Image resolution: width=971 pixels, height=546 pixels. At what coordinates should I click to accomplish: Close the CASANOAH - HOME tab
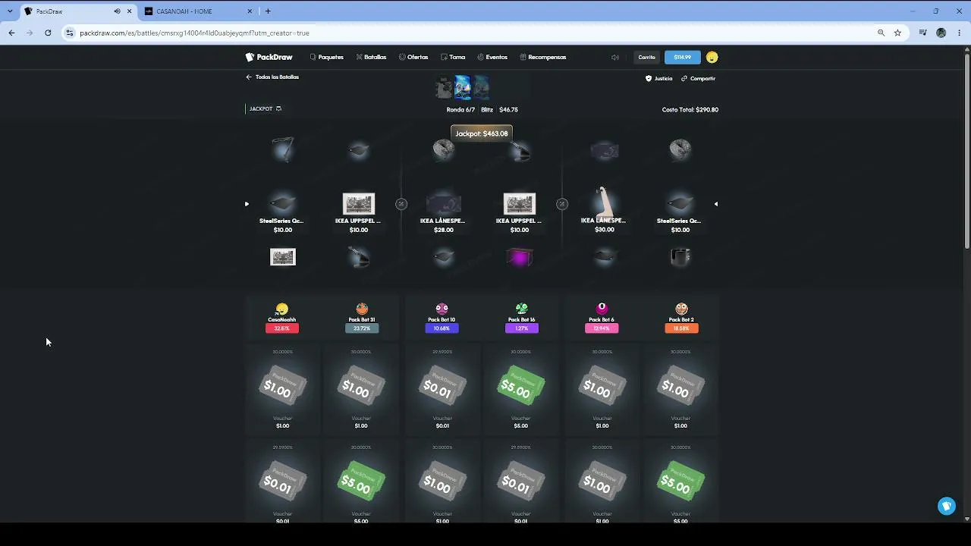click(250, 11)
